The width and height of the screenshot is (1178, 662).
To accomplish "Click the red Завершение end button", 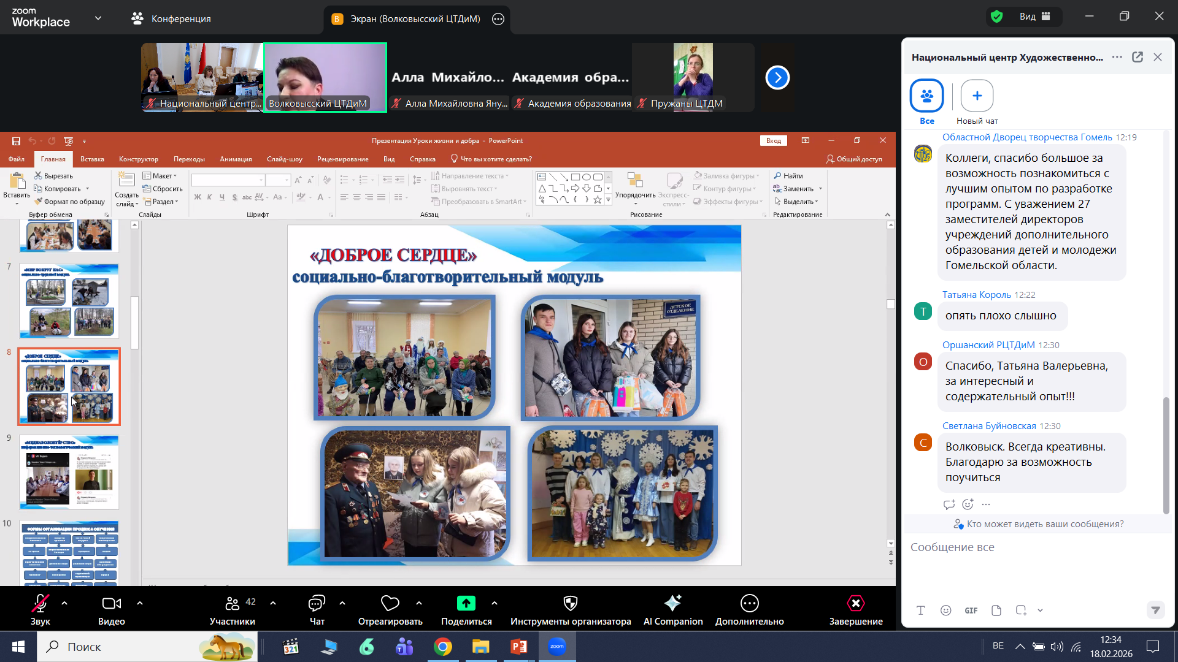I will pos(855,604).
